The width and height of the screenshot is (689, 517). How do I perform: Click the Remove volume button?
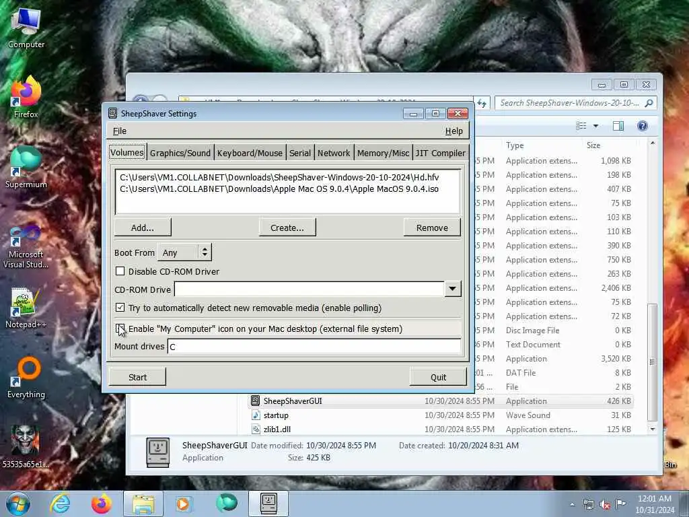click(433, 228)
